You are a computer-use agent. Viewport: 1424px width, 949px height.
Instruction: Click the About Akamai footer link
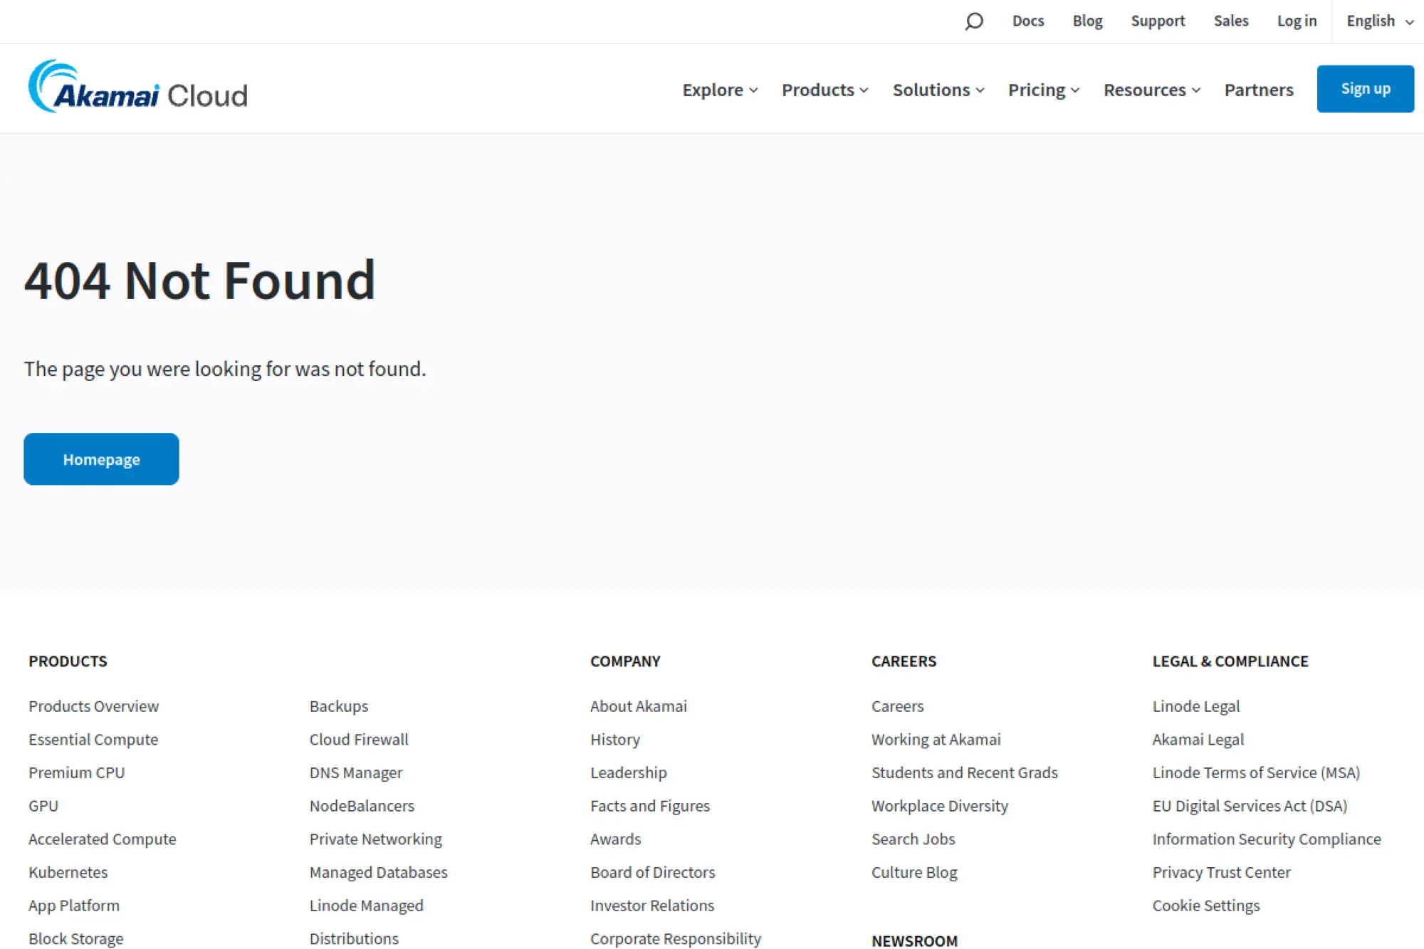(638, 706)
